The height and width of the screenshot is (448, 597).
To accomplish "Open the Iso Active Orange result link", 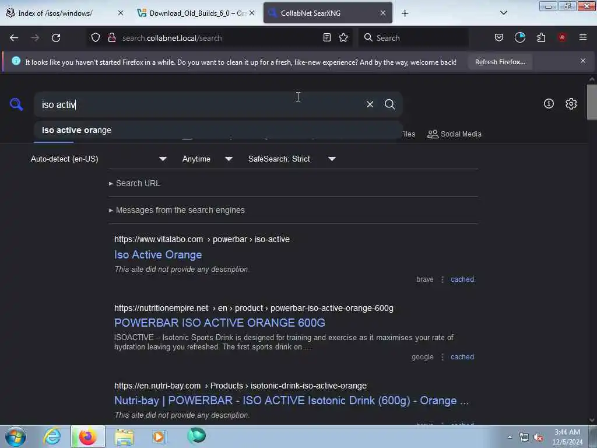I will [x=158, y=254].
